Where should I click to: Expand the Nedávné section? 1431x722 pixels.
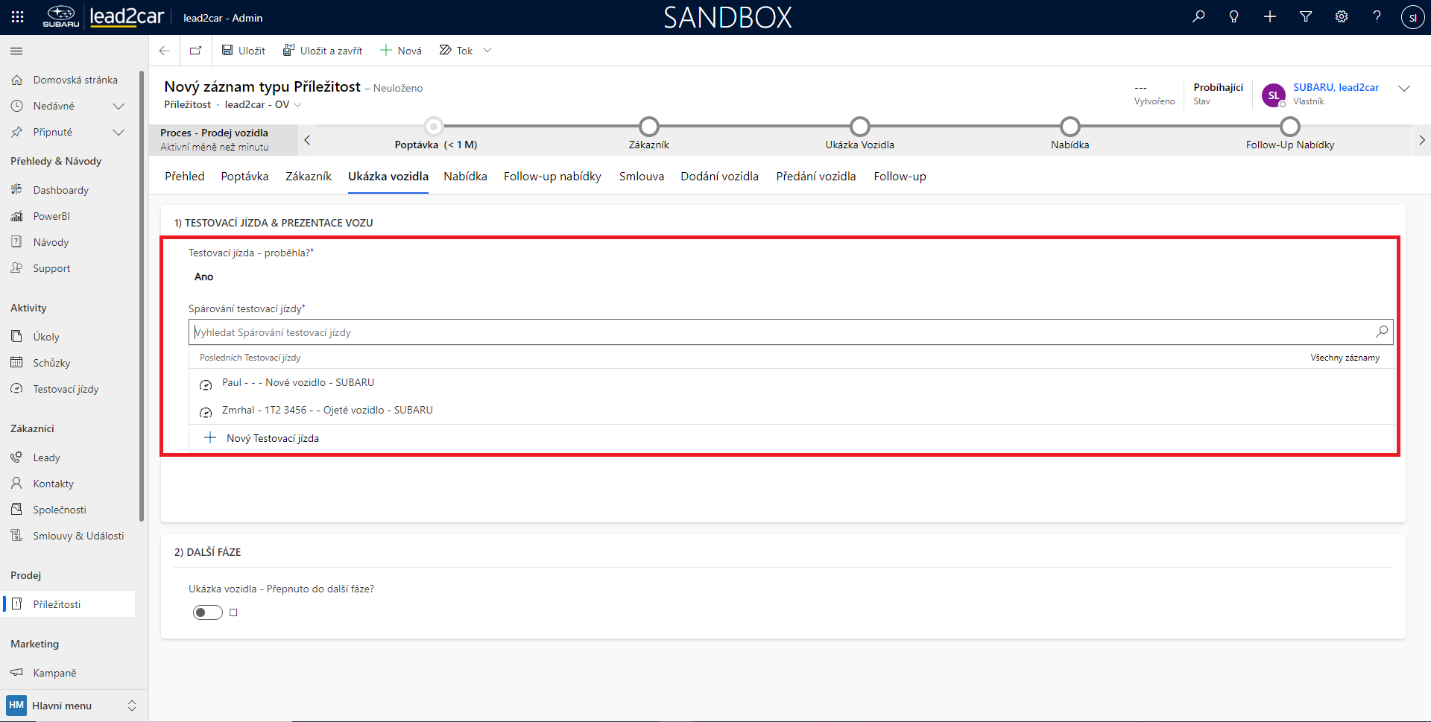(x=118, y=107)
